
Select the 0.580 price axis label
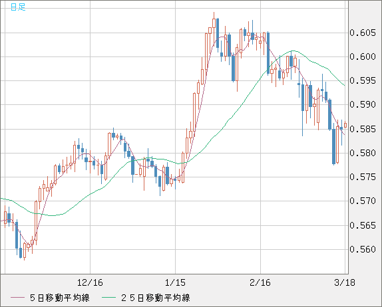point(363,153)
